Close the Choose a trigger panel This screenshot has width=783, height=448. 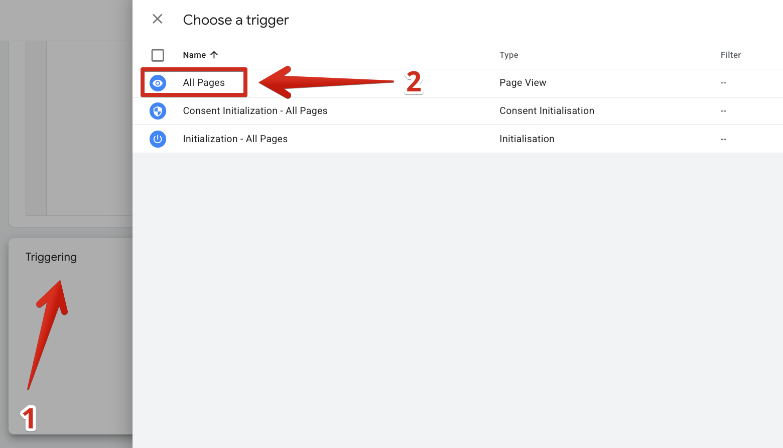click(158, 19)
